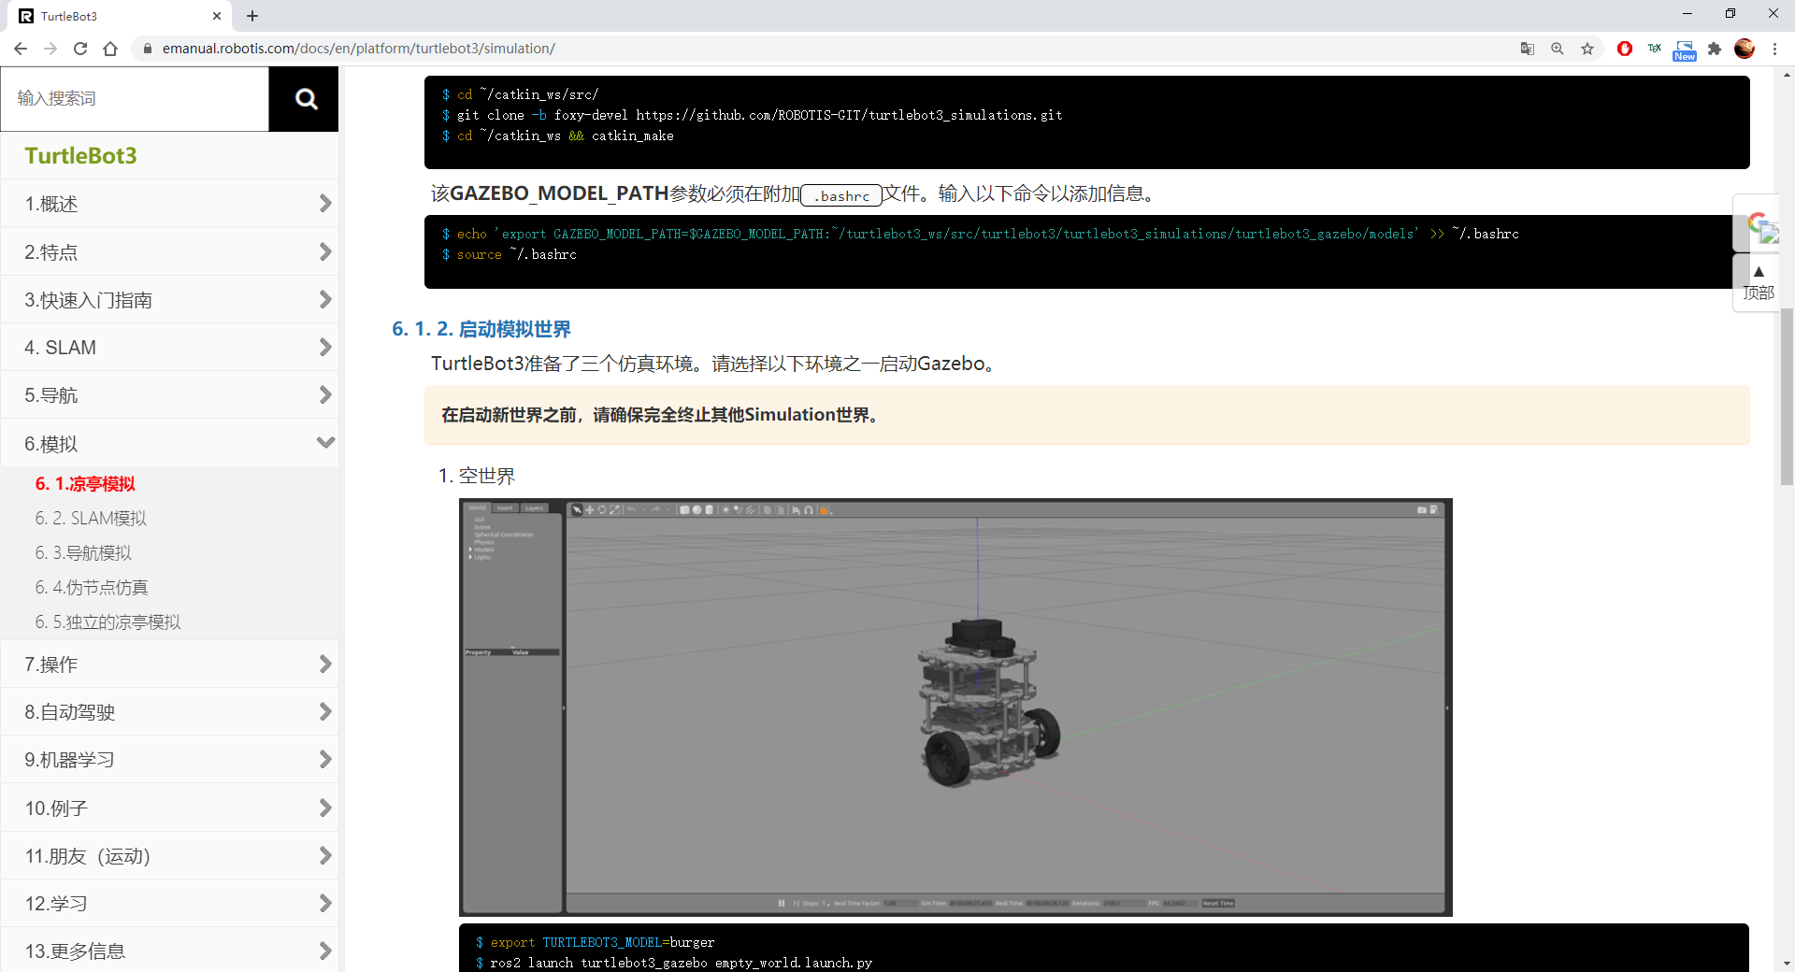Go back to previous page

(x=21, y=49)
